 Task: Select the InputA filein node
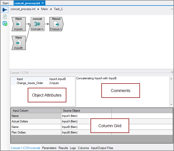(x=19, y=24)
